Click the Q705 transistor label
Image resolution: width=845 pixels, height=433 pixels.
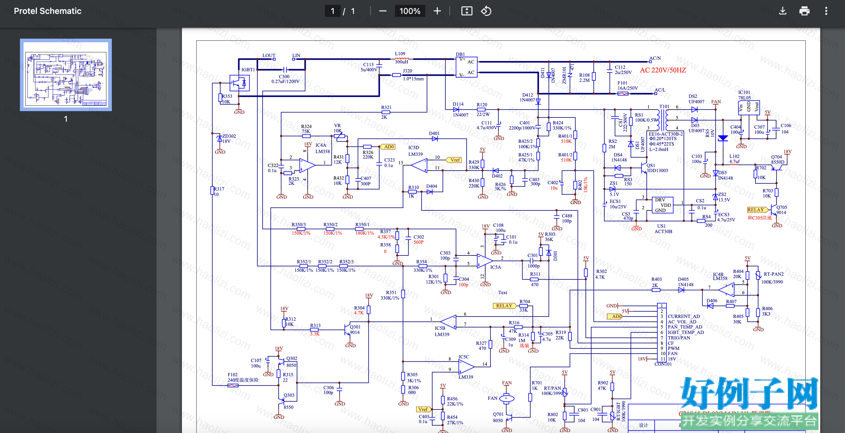[781, 207]
